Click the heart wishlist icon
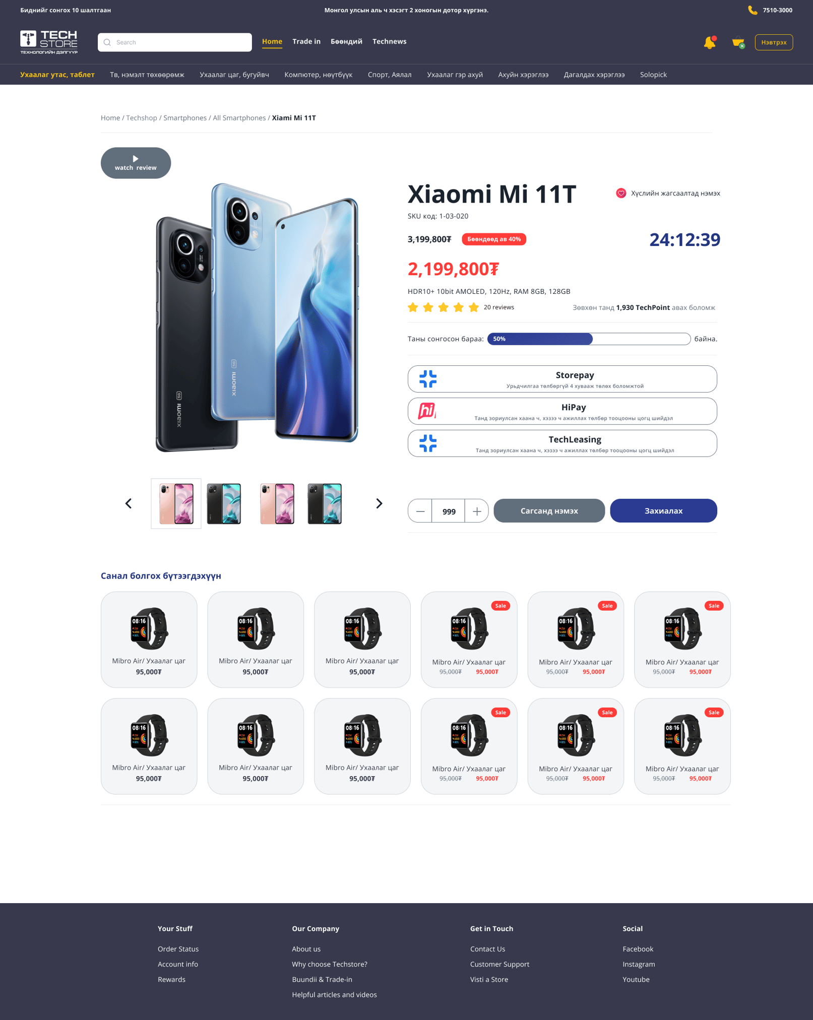Viewport: 813px width, 1020px height. (621, 193)
